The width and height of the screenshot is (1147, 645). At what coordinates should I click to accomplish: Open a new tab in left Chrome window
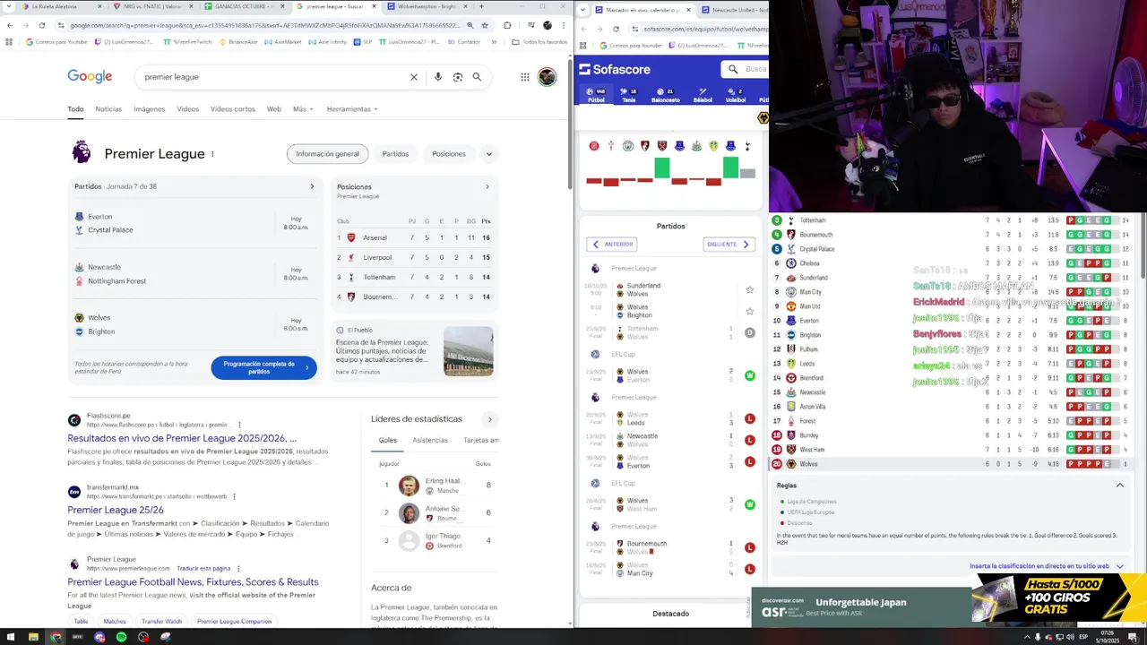(x=481, y=6)
